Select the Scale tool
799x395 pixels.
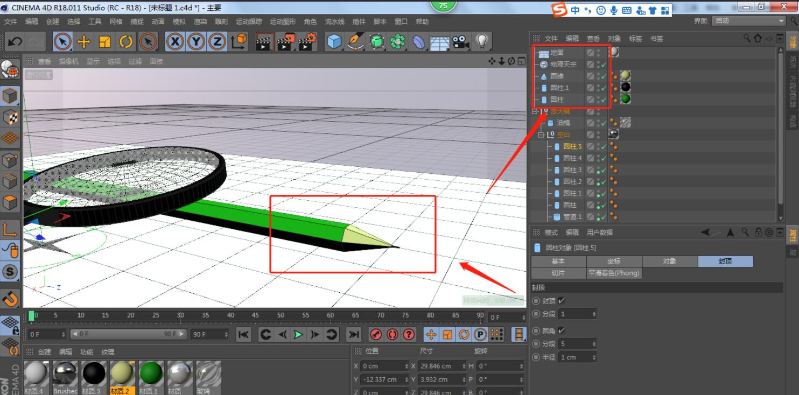tap(105, 41)
